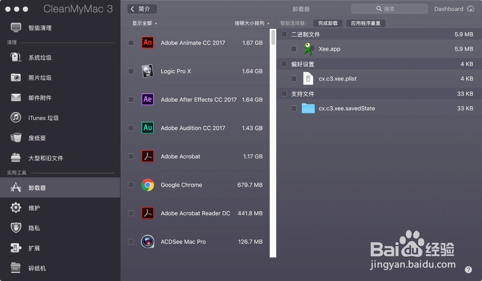The image size is (482, 281).
Task: Select the Adobe Acrobat 1.17 GB checkbox
Action: pyautogui.click(x=131, y=156)
